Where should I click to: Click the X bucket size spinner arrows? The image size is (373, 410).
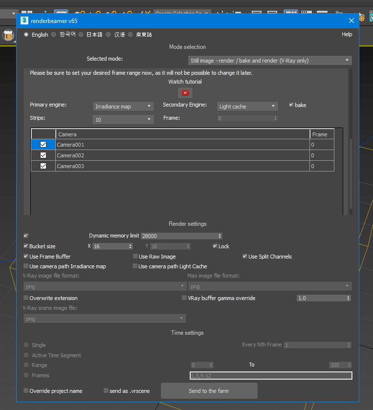click(x=130, y=246)
